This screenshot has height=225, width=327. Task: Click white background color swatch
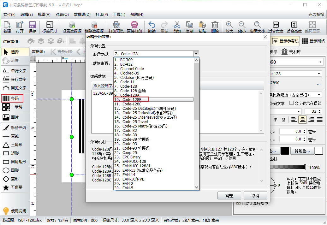coord(319,151)
